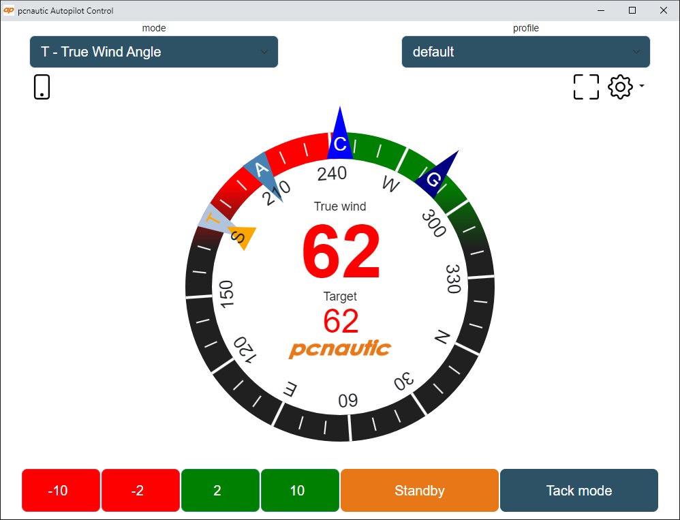
Task: Click the 60 label at compass bottom
Action: tap(348, 400)
